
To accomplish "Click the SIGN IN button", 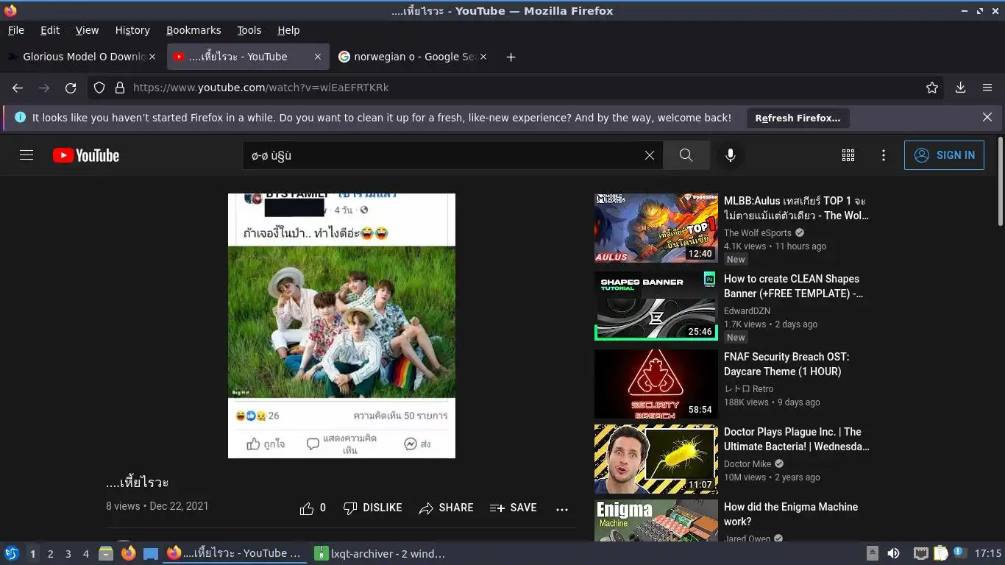I will tap(944, 155).
